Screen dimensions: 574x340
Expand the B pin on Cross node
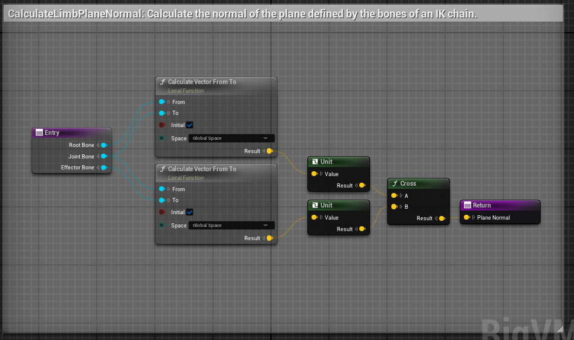point(401,206)
